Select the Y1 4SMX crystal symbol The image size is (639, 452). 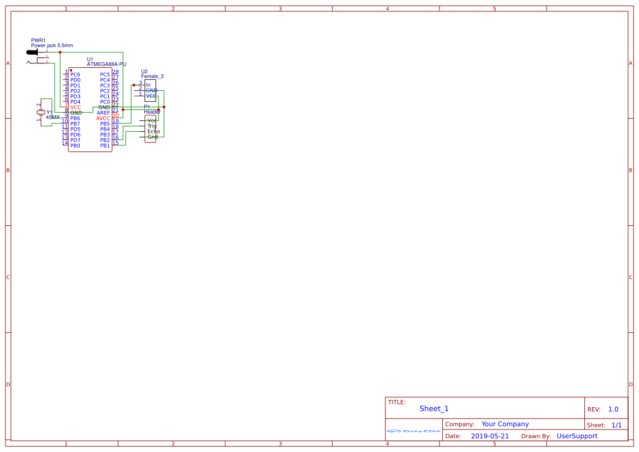[41, 113]
